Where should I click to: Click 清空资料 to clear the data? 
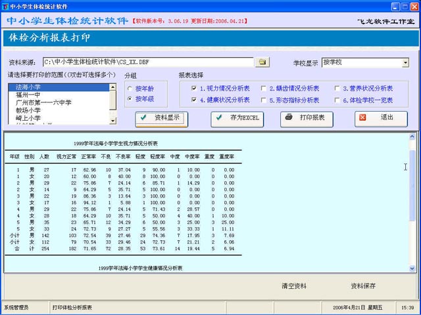coord(294,286)
